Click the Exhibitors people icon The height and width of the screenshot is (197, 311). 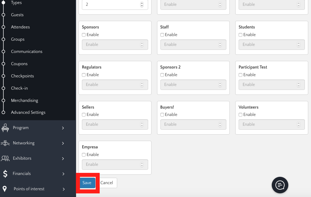tap(5, 158)
